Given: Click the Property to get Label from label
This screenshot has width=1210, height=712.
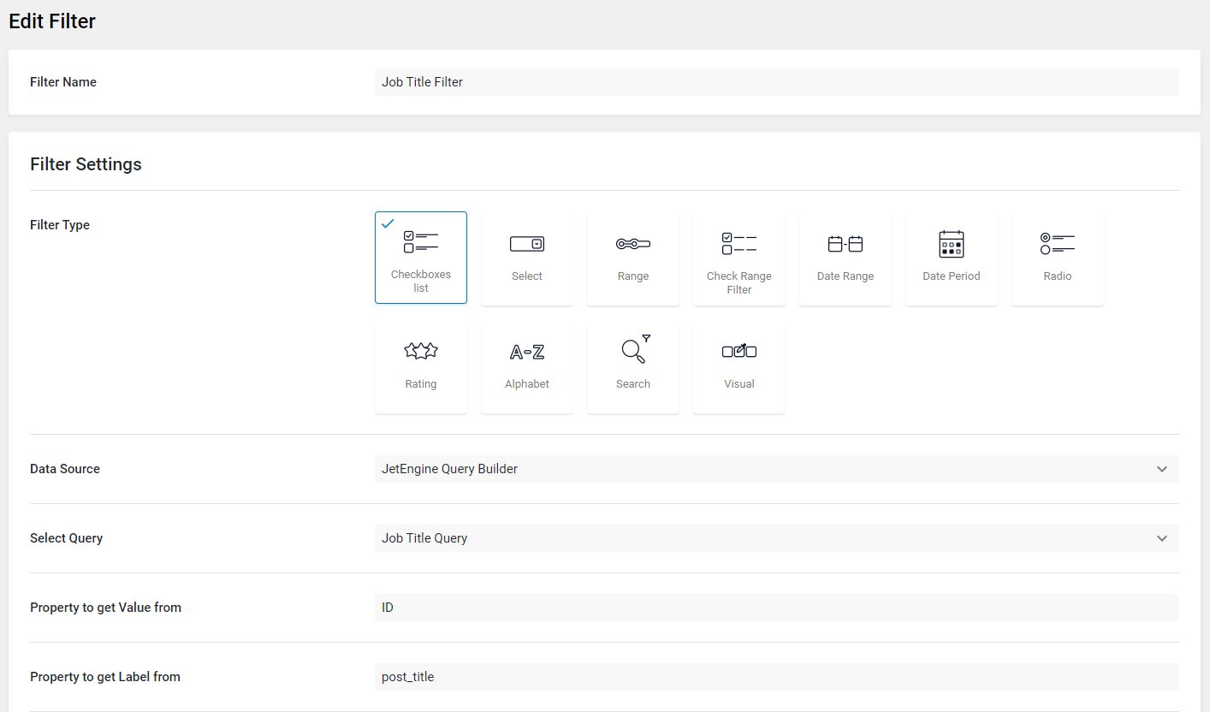Looking at the screenshot, I should [x=105, y=677].
